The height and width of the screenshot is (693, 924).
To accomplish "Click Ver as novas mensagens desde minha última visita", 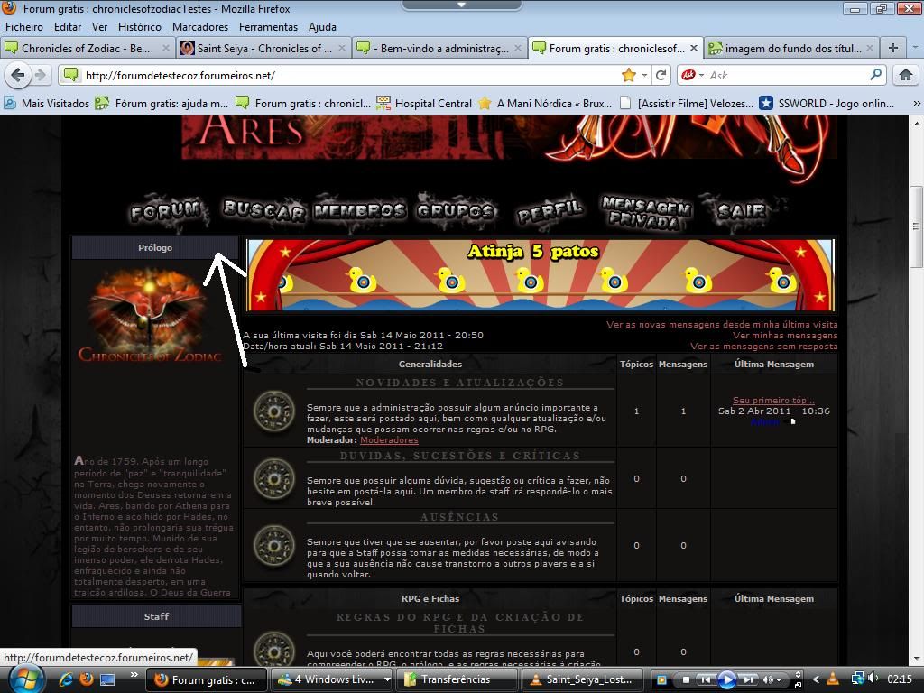I will click(722, 324).
